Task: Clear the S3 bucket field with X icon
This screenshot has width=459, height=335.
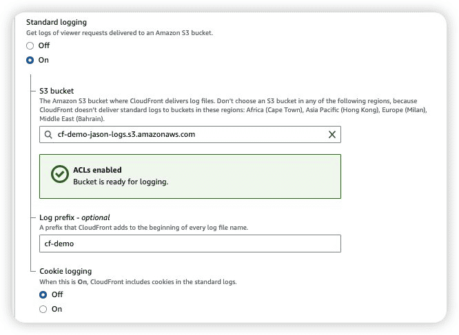Action: point(332,134)
